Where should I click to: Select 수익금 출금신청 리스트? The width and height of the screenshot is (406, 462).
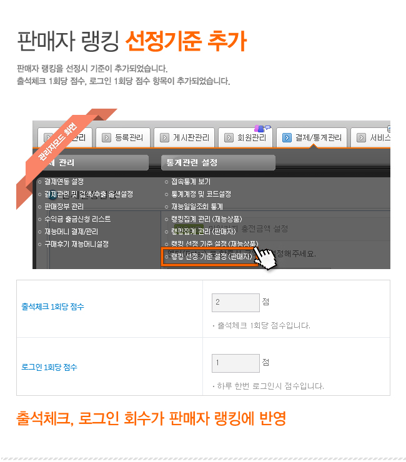click(77, 219)
